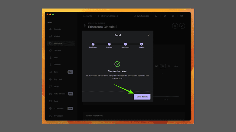Click the View details button

(x=142, y=97)
